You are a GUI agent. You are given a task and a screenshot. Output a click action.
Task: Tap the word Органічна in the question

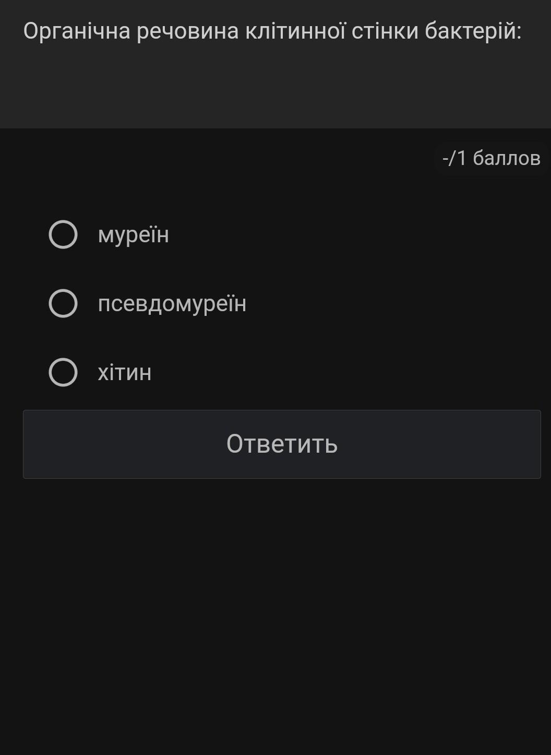click(x=77, y=31)
